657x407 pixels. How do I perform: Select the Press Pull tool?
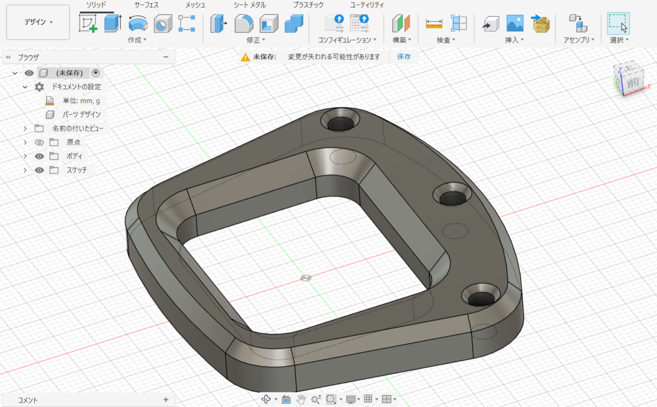(218, 24)
